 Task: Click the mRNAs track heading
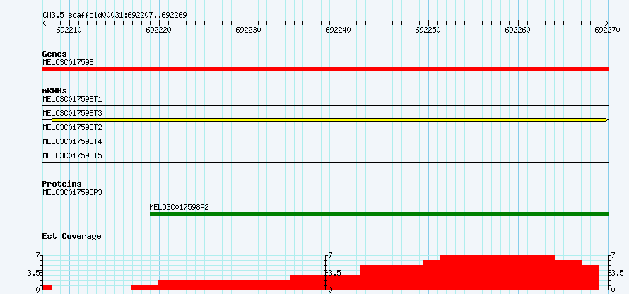(54, 90)
